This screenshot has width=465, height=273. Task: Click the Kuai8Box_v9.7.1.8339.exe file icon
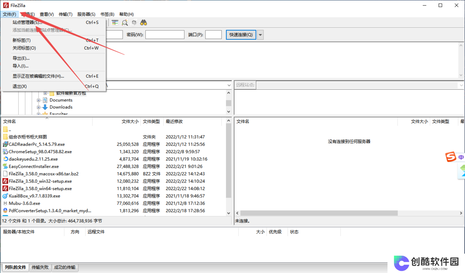click(5, 196)
